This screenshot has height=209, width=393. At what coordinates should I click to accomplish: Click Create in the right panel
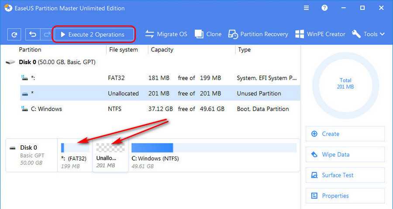[345, 134]
